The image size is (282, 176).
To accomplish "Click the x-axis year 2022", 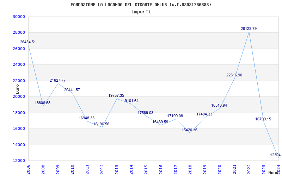I will 249,169.
